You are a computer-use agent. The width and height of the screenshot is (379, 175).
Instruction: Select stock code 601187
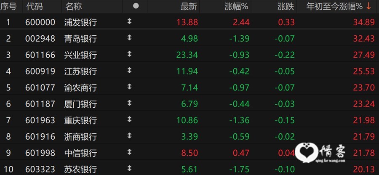(x=40, y=104)
